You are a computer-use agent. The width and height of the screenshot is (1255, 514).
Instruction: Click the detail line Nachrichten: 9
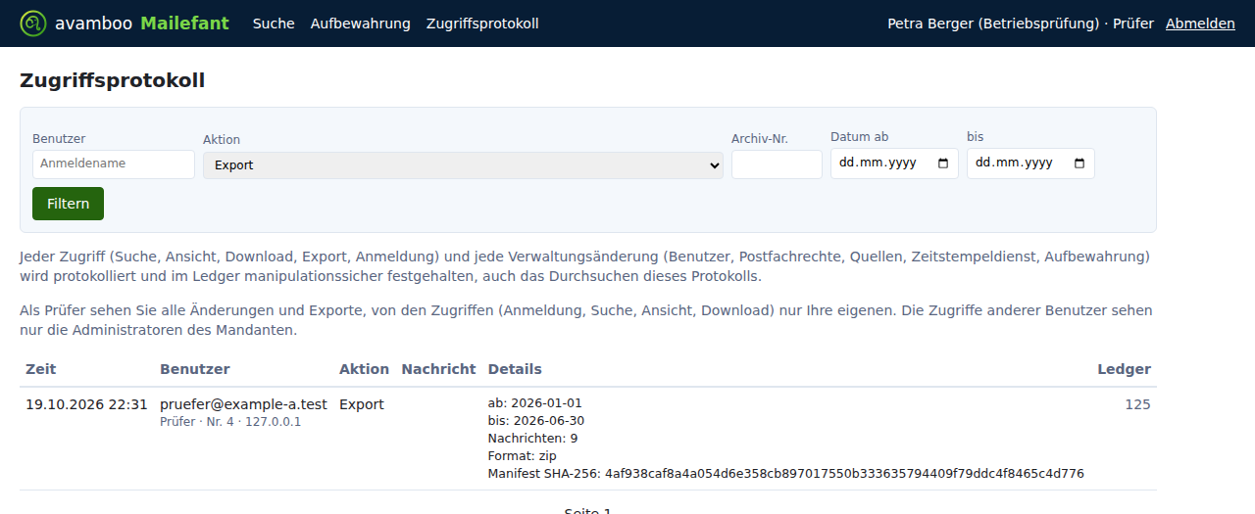(x=533, y=438)
